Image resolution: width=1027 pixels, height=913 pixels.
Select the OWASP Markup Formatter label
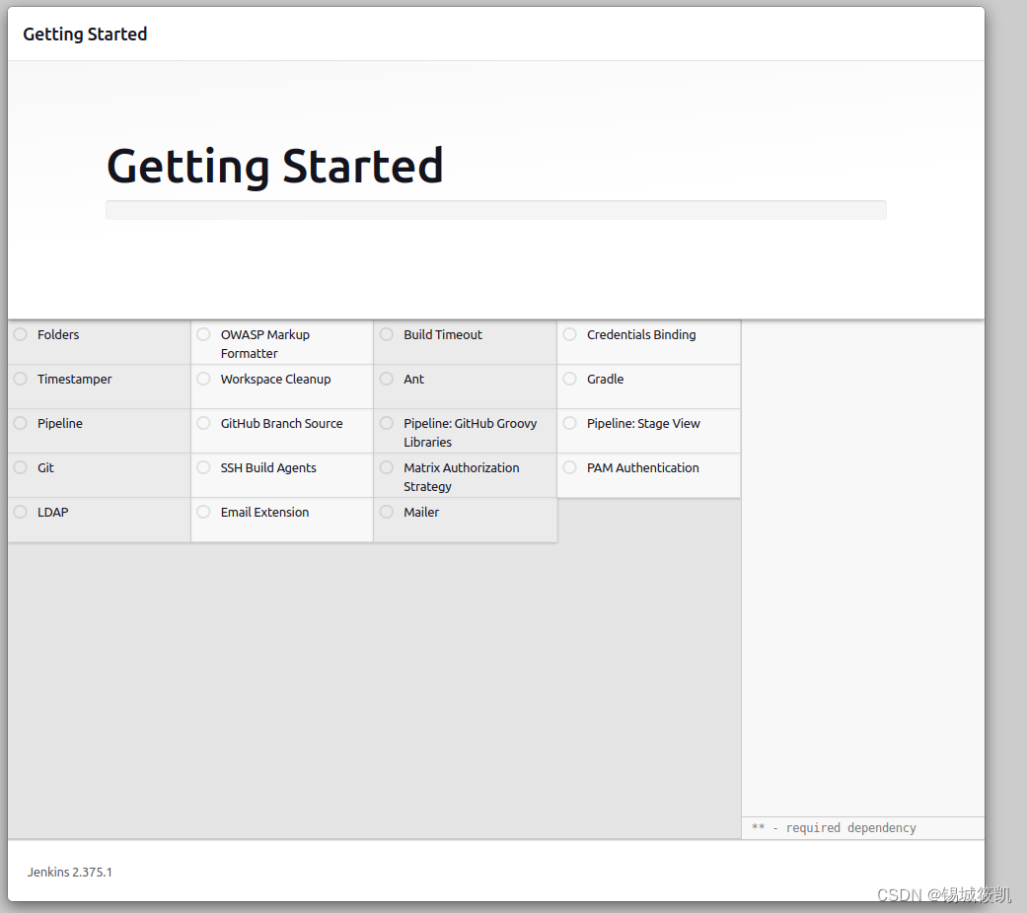(x=265, y=343)
